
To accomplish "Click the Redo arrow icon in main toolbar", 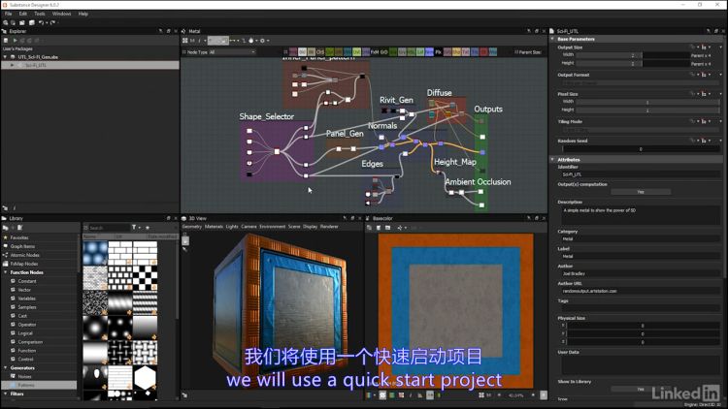I will click(x=53, y=22).
